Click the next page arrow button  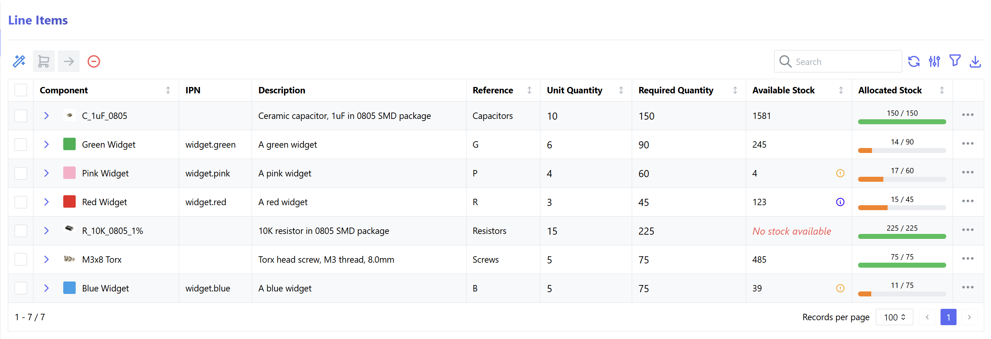click(969, 317)
